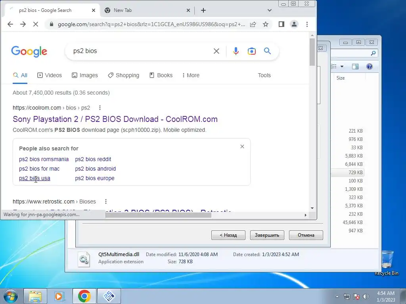Open the Tools search options
406x304 pixels.
[264, 75]
